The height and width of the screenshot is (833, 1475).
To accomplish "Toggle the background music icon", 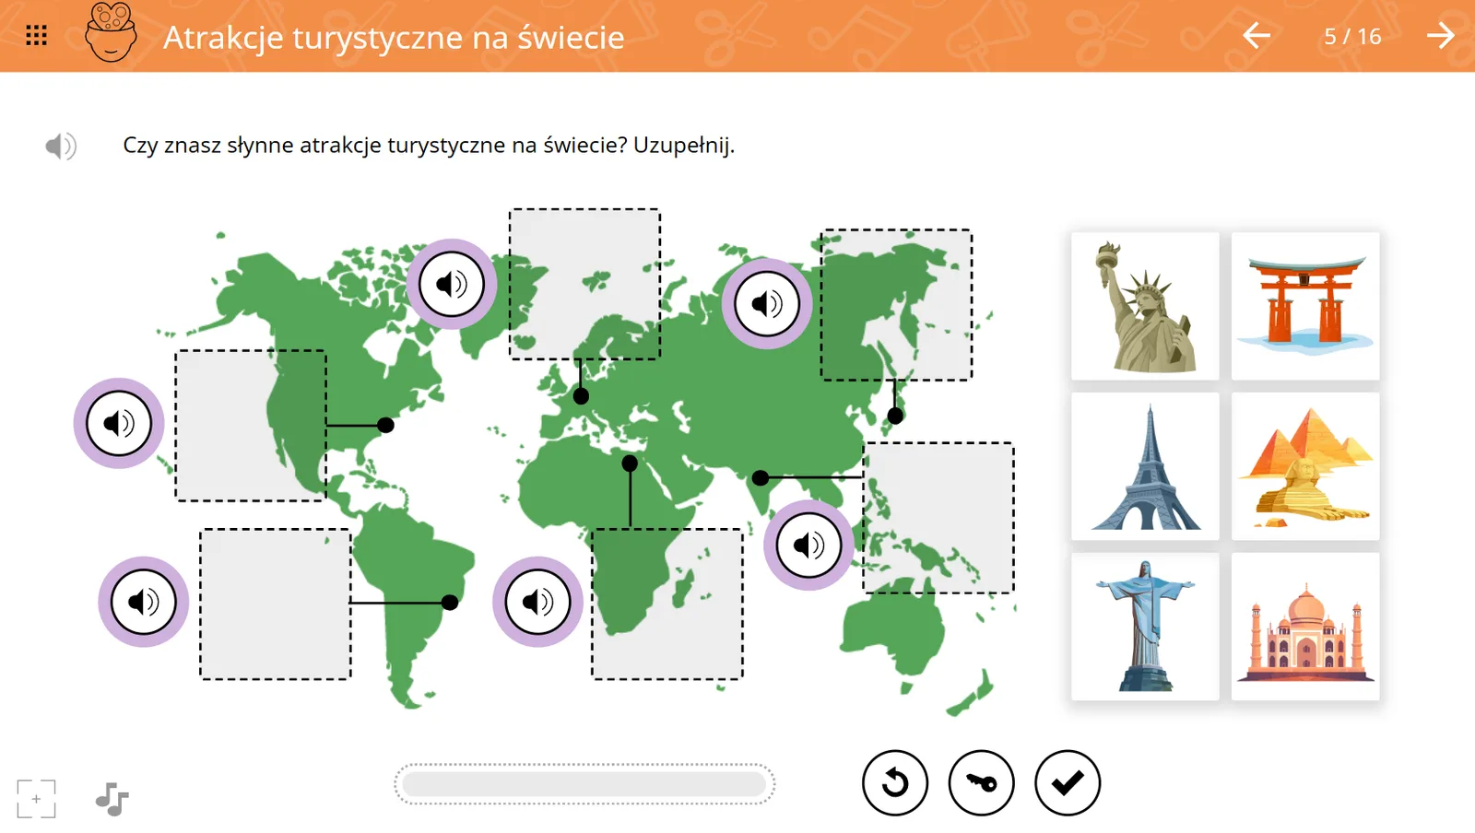I will 112,799.
